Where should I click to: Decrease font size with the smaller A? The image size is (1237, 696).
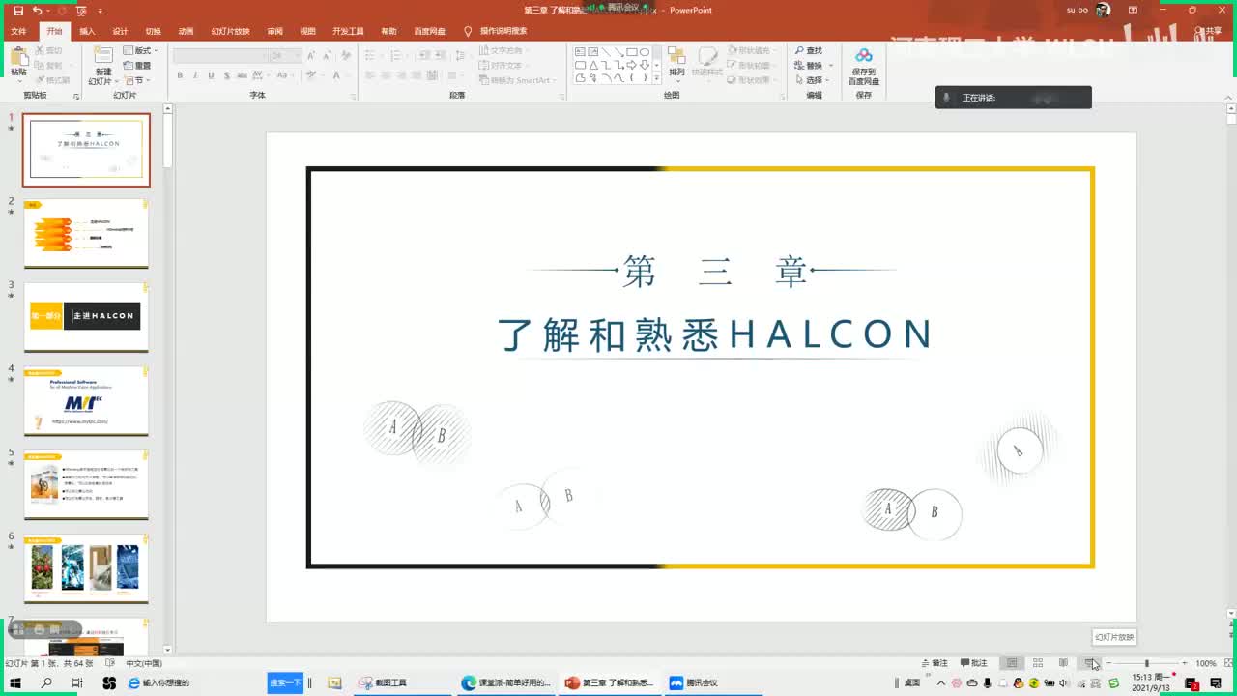pyautogui.click(x=326, y=56)
